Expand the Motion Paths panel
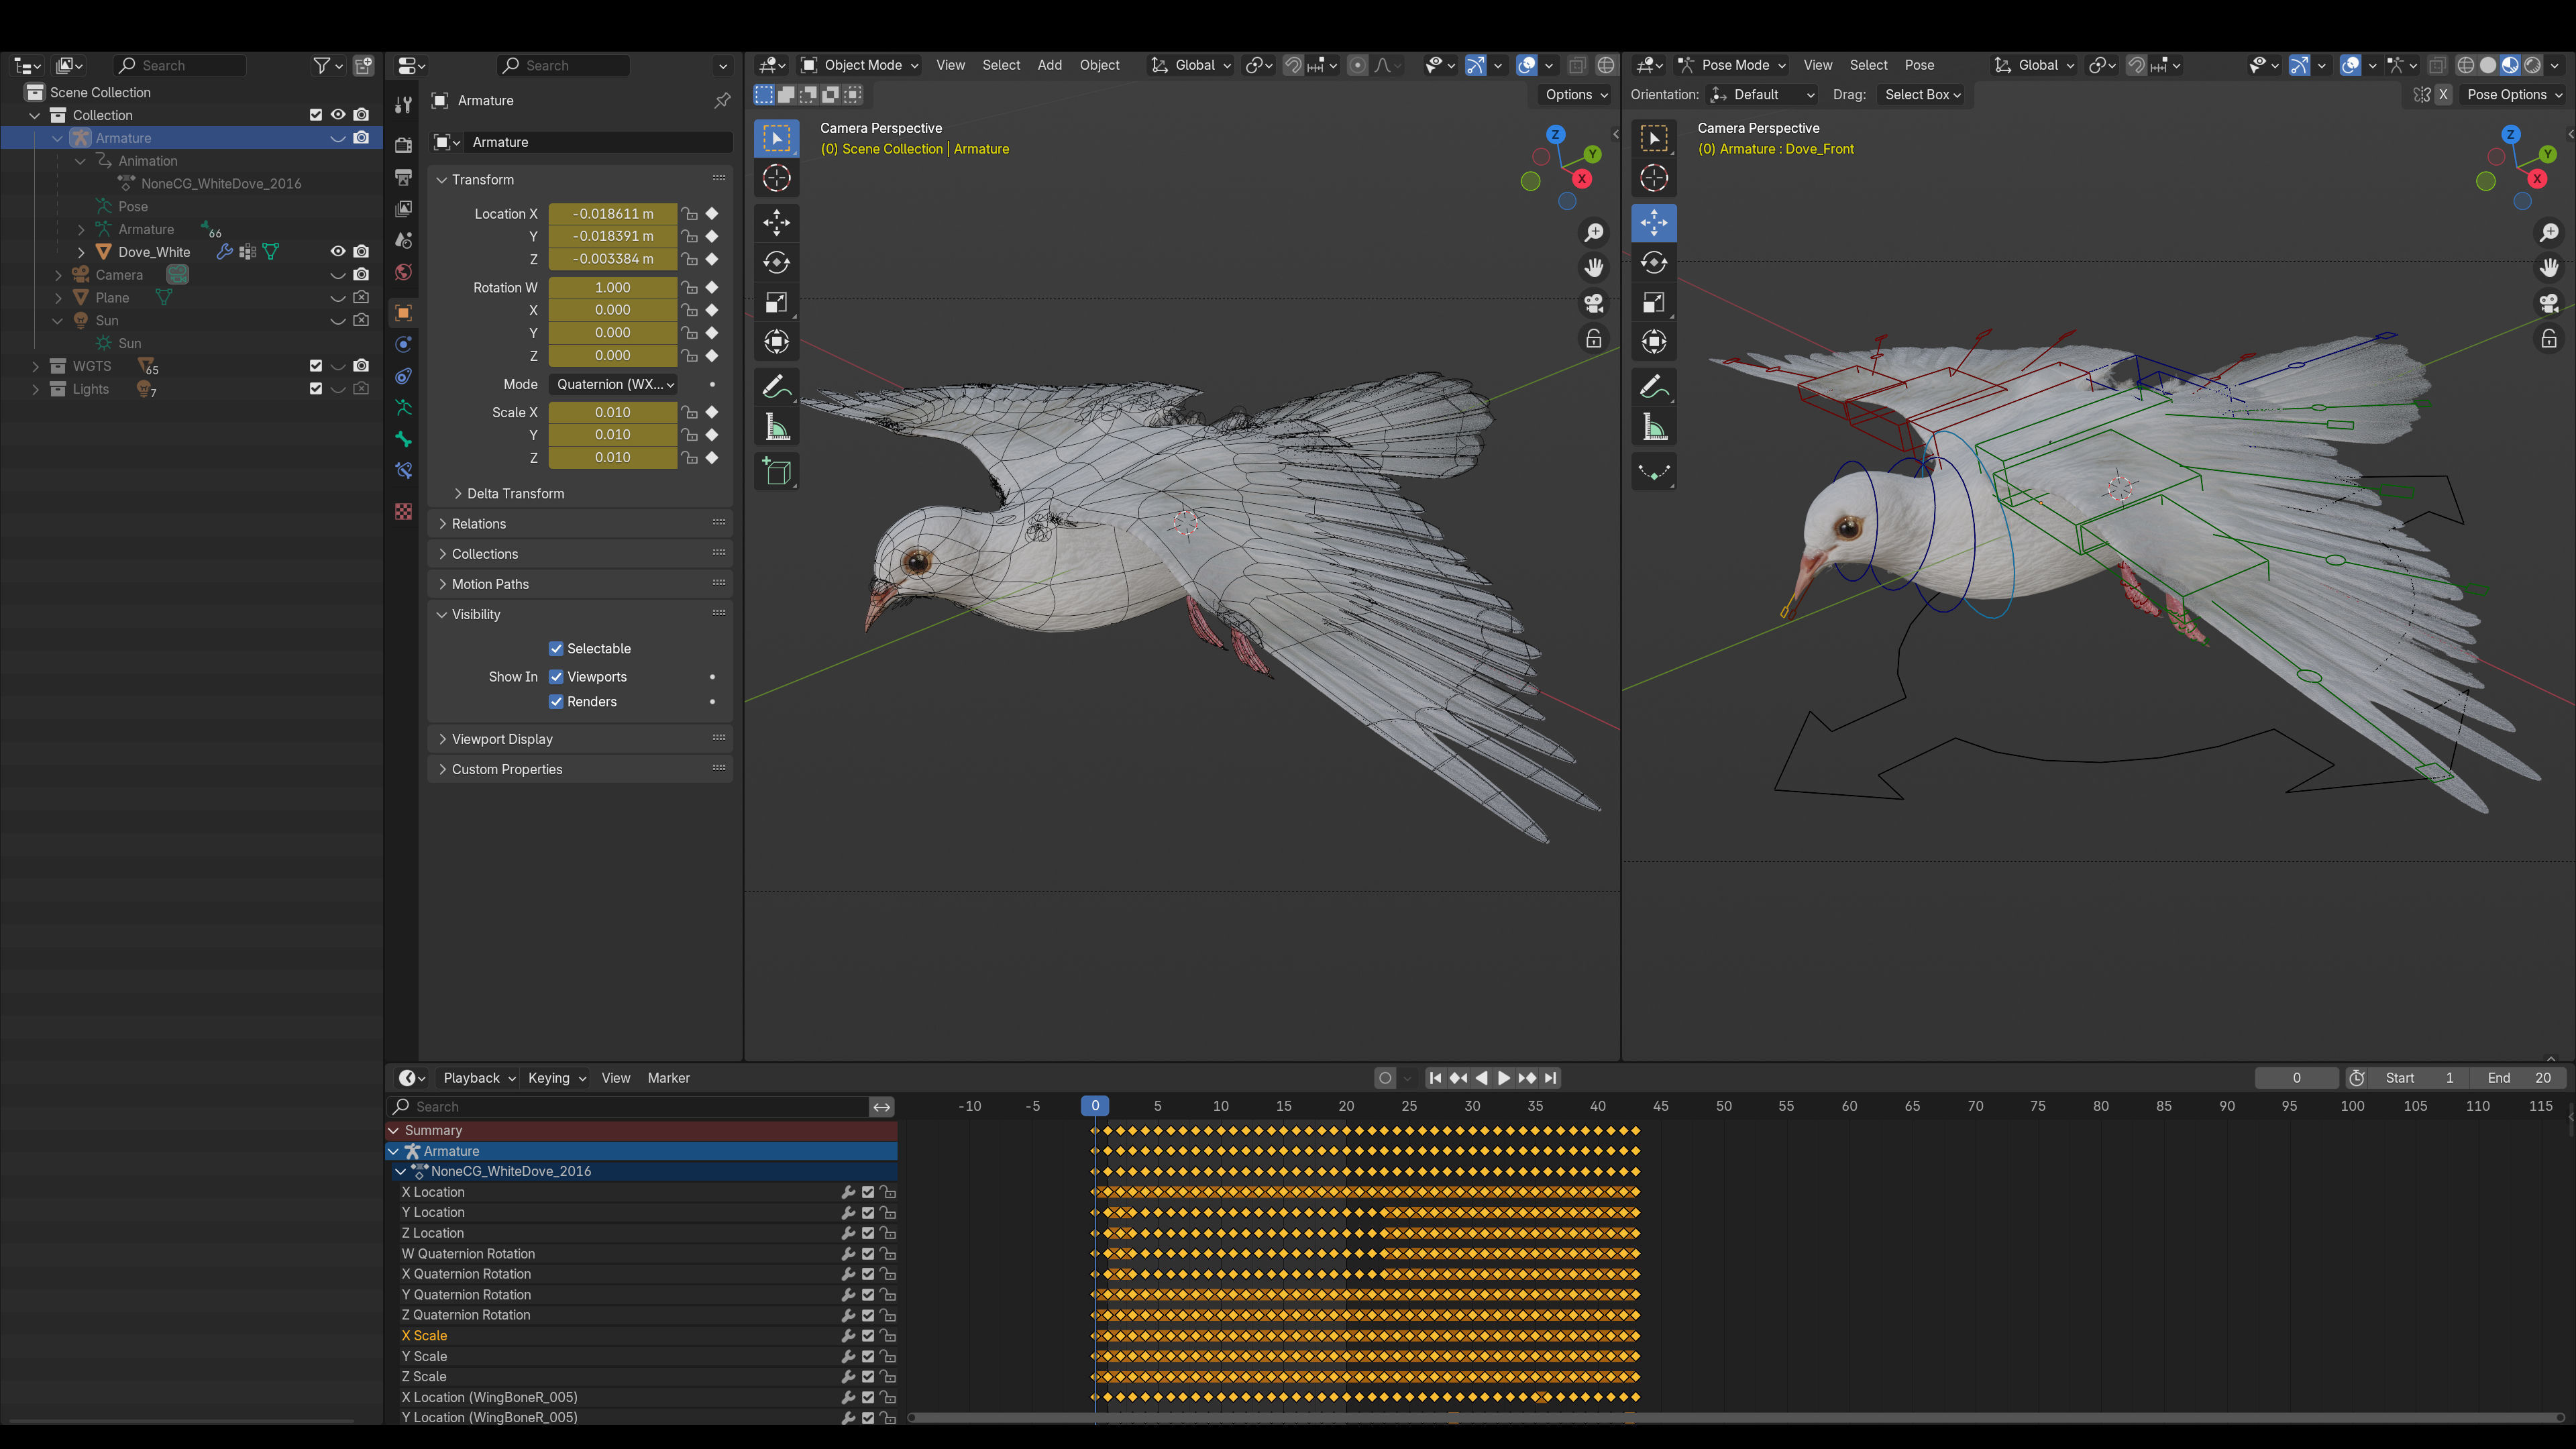 click(490, 584)
